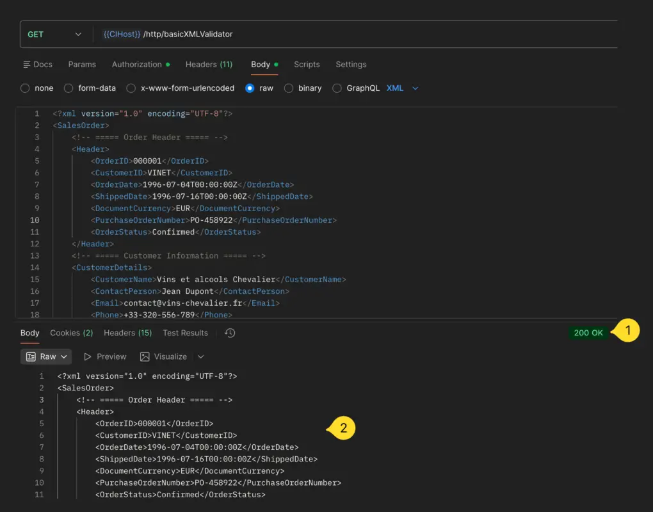The height and width of the screenshot is (512, 653).
Task: Click the 200 OK status badge
Action: click(x=588, y=333)
